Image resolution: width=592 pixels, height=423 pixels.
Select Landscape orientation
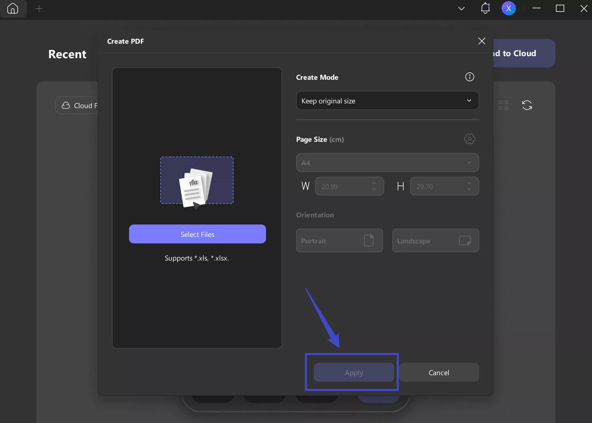435,240
